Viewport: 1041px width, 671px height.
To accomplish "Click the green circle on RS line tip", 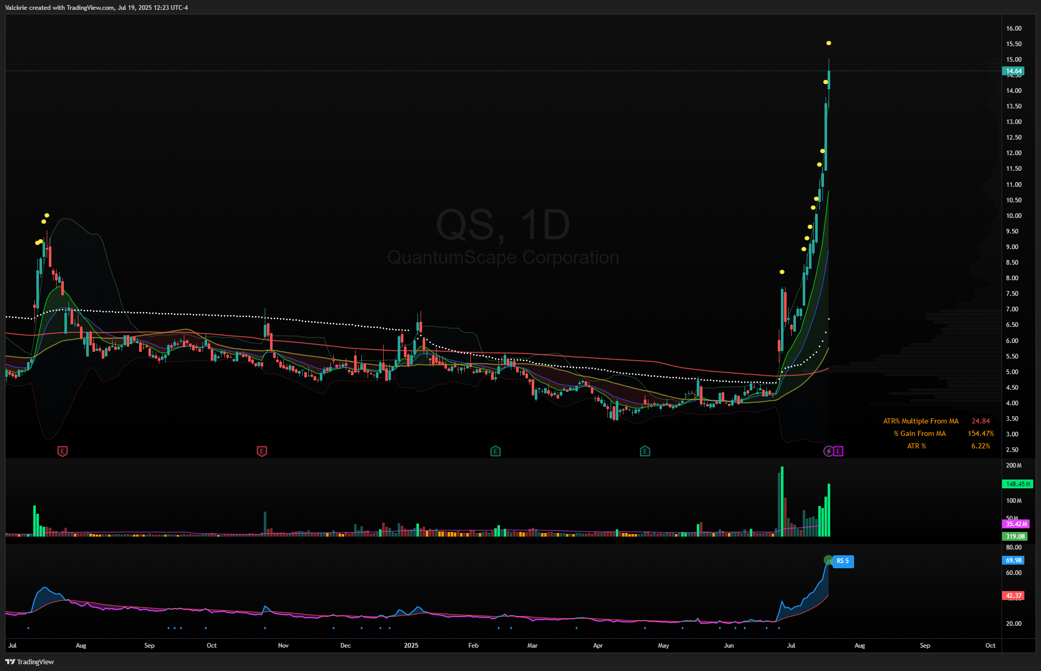I will pyautogui.click(x=828, y=560).
